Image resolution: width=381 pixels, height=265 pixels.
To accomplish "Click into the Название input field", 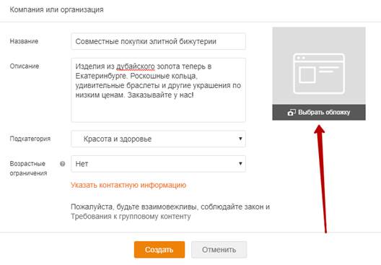I will [158, 41].
